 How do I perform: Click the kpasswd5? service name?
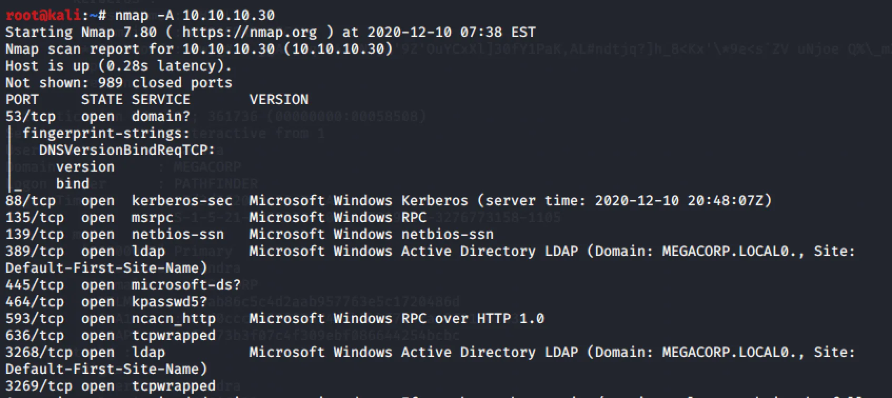click(x=169, y=302)
